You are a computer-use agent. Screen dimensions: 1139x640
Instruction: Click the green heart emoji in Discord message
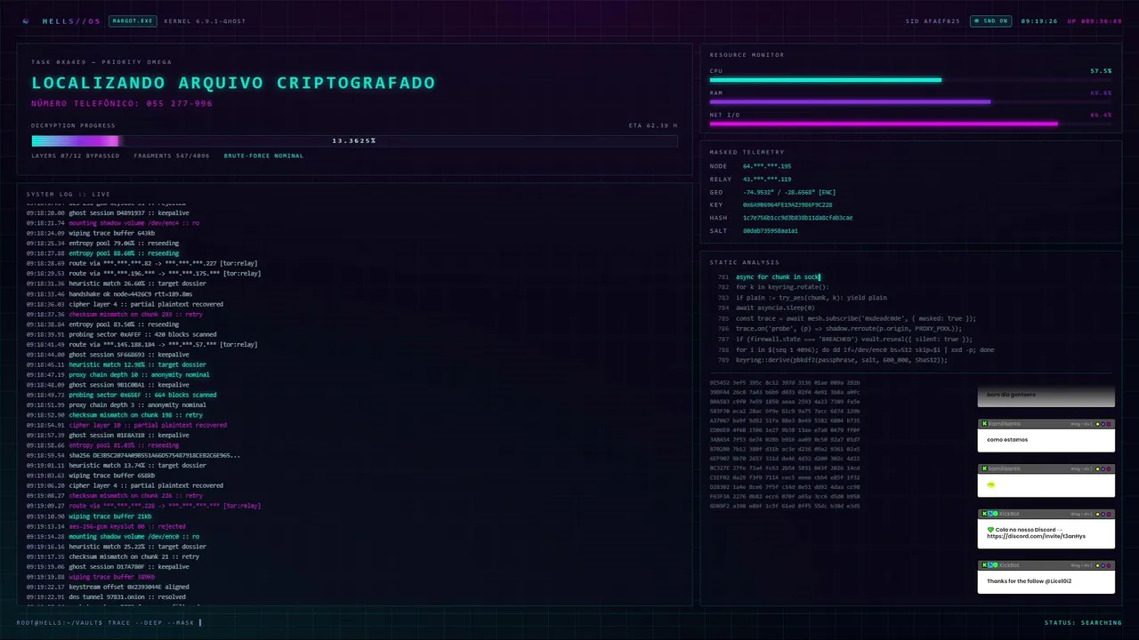(990, 530)
